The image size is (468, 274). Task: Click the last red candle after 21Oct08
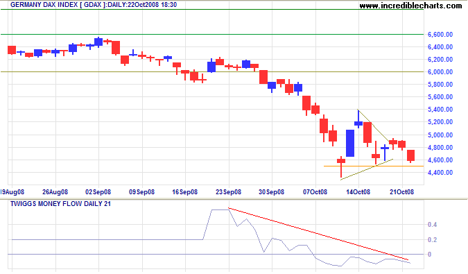click(411, 155)
